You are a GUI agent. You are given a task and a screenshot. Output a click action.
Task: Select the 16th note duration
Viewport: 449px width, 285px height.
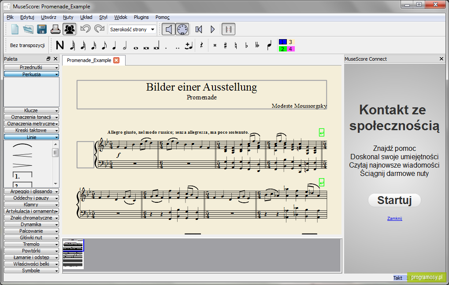[94, 45]
